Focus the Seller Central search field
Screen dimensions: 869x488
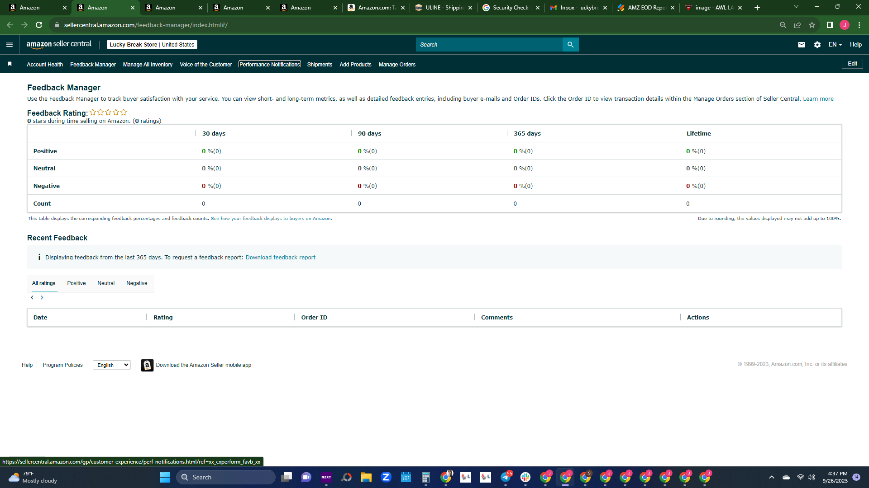coord(489,45)
